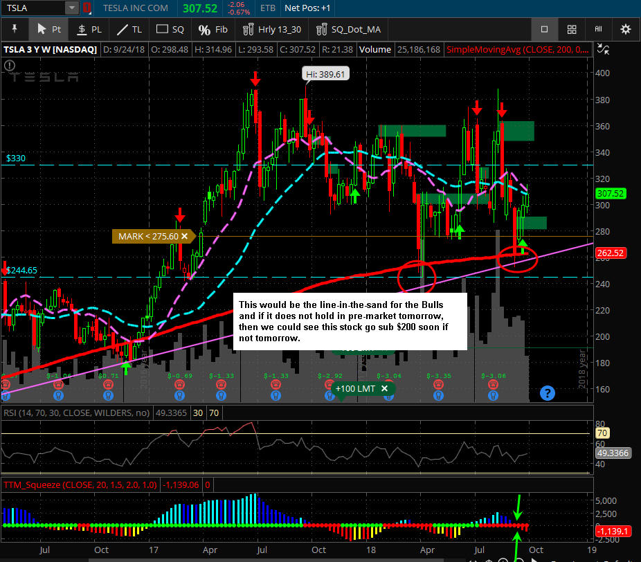Switch to single chart layout view
Image resolution: width=641 pixels, height=562 pixels.
pos(544,30)
